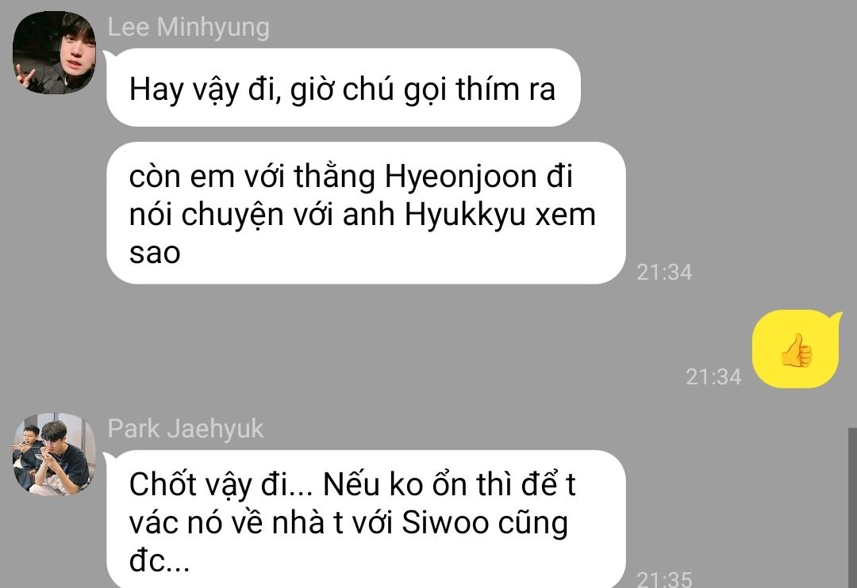Click 'đc...' at end of last message

(159, 560)
